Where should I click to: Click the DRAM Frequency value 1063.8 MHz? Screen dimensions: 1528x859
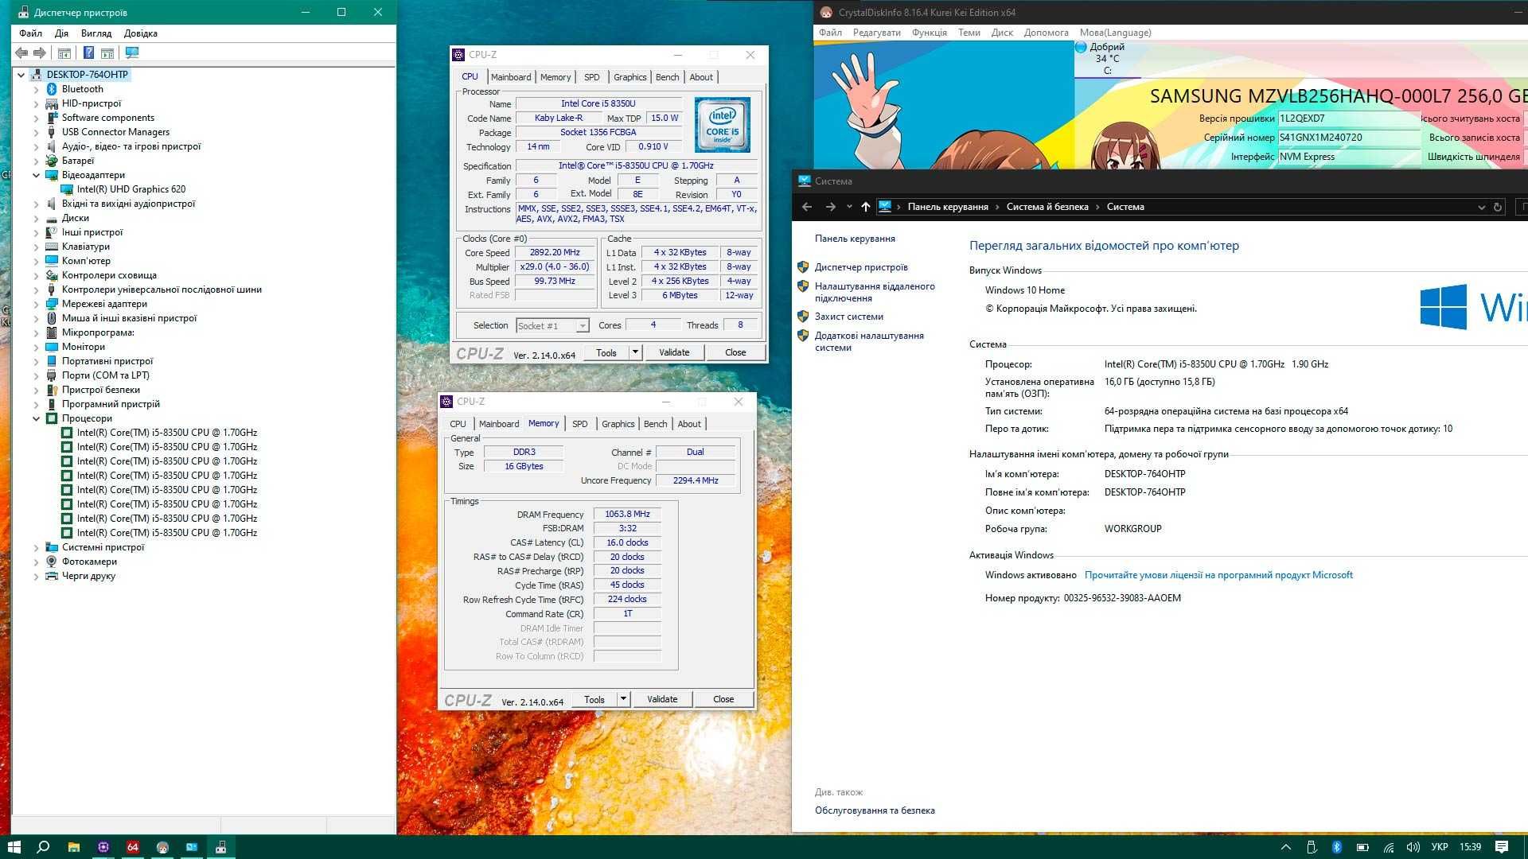pyautogui.click(x=627, y=514)
